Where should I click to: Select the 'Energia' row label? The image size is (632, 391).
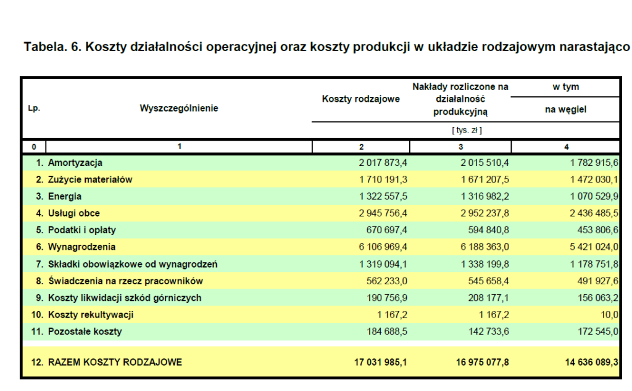point(64,197)
